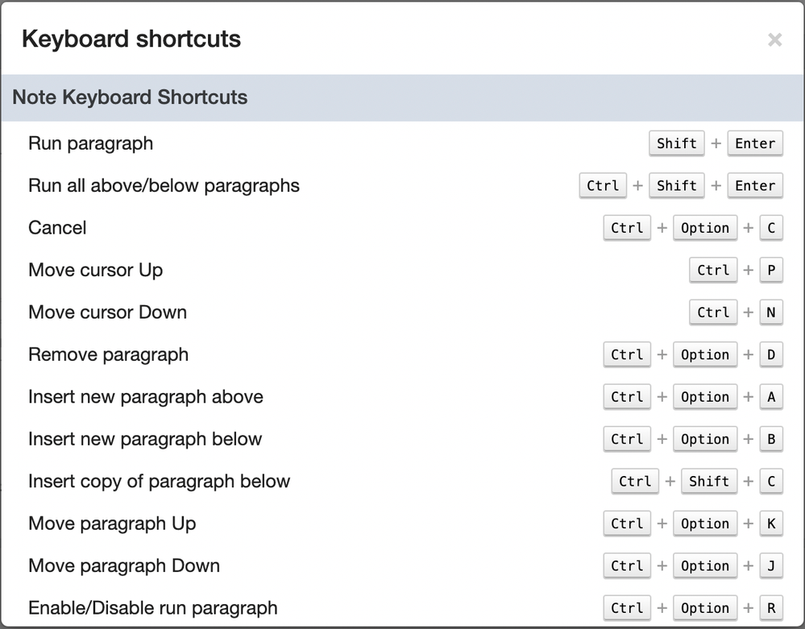Click the P key for Move cursor Up
The height and width of the screenshot is (629, 805).
click(771, 270)
